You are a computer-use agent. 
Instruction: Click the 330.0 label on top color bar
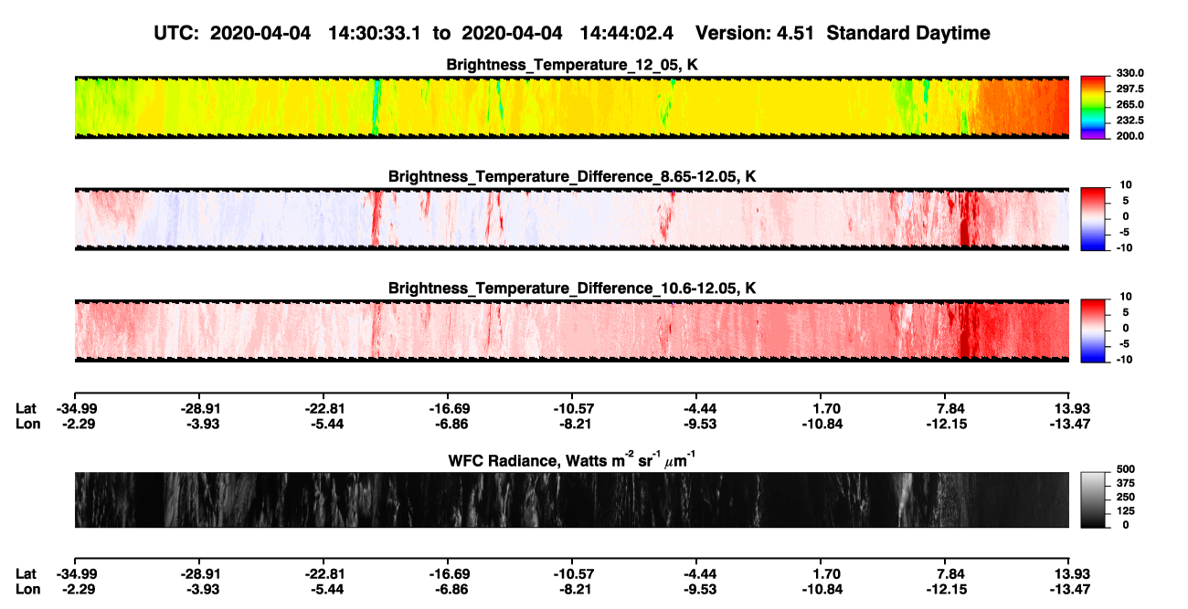pyautogui.click(x=1126, y=73)
